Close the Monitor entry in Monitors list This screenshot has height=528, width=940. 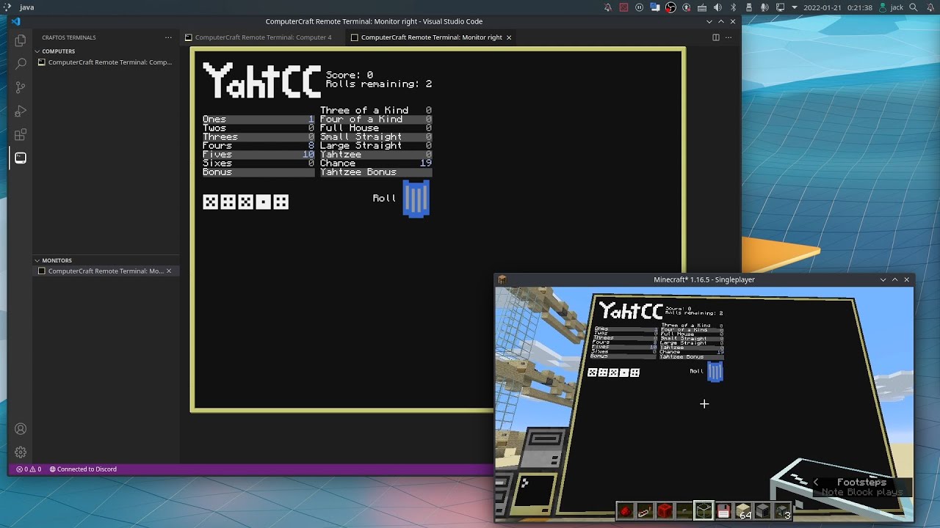click(169, 271)
